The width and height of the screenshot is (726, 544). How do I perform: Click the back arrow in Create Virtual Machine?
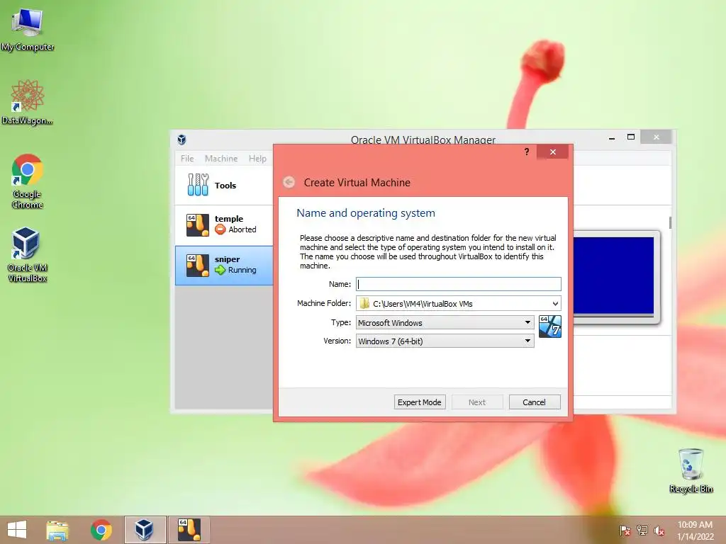289,182
